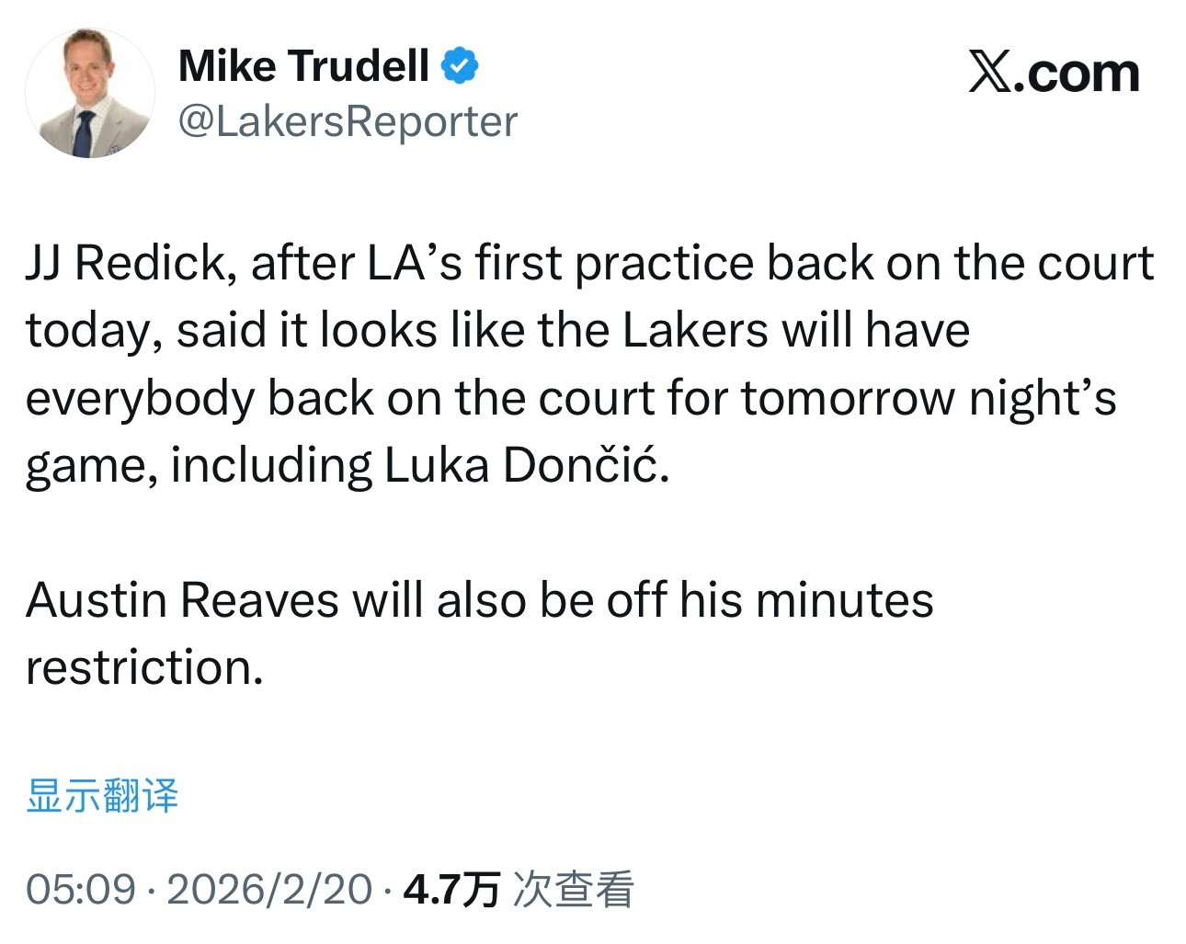Click the 2026/2/20 post date
Viewport: 1186px width, 944px height.
click(x=269, y=889)
